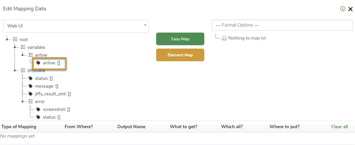Collapse the root tree node
Viewport: 355px width, 145px height.
tap(6, 39)
